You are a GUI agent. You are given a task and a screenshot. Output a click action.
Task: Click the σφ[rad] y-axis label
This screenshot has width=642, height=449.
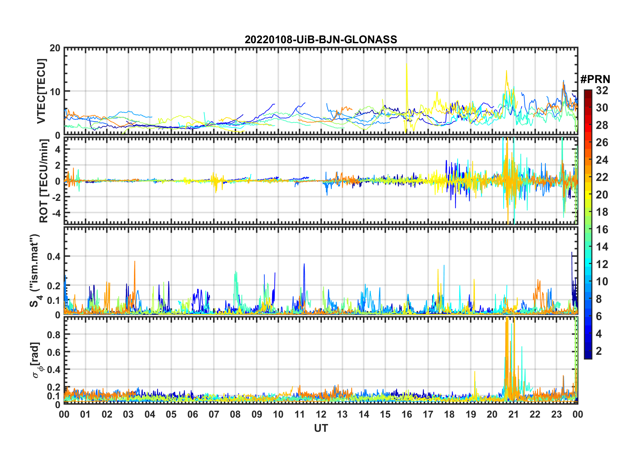coord(36,360)
